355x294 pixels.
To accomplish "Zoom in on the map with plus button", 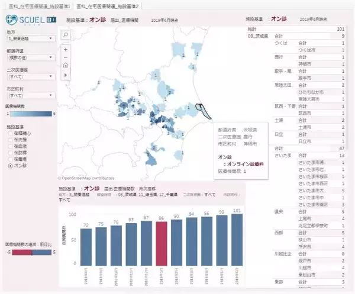I will pos(65,49).
